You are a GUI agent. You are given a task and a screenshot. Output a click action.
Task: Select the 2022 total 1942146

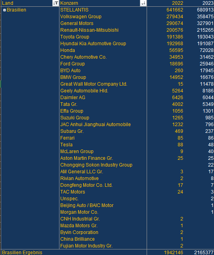tap(173, 253)
